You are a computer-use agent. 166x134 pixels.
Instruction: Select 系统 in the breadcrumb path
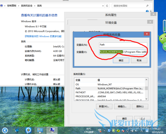coord(40,6)
